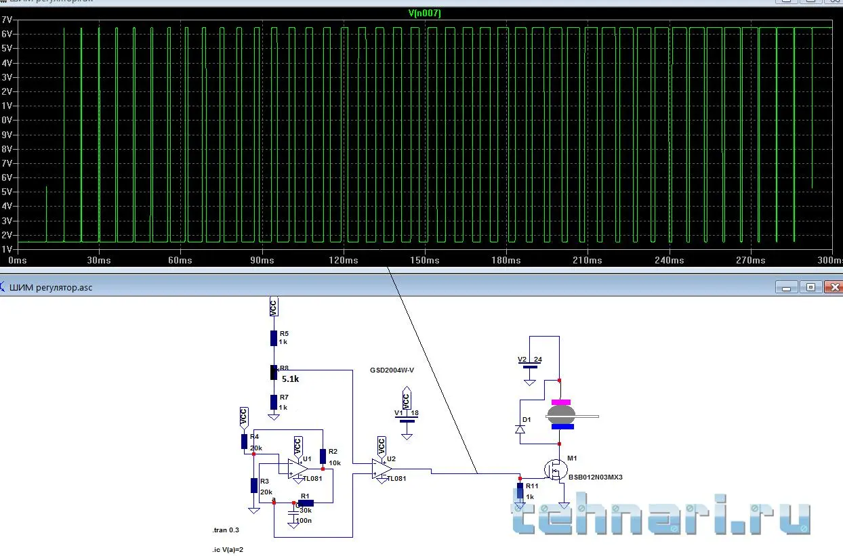Screen dimensions: 843x556
Task: Select the D1 diode symbol
Action: [x=520, y=429]
